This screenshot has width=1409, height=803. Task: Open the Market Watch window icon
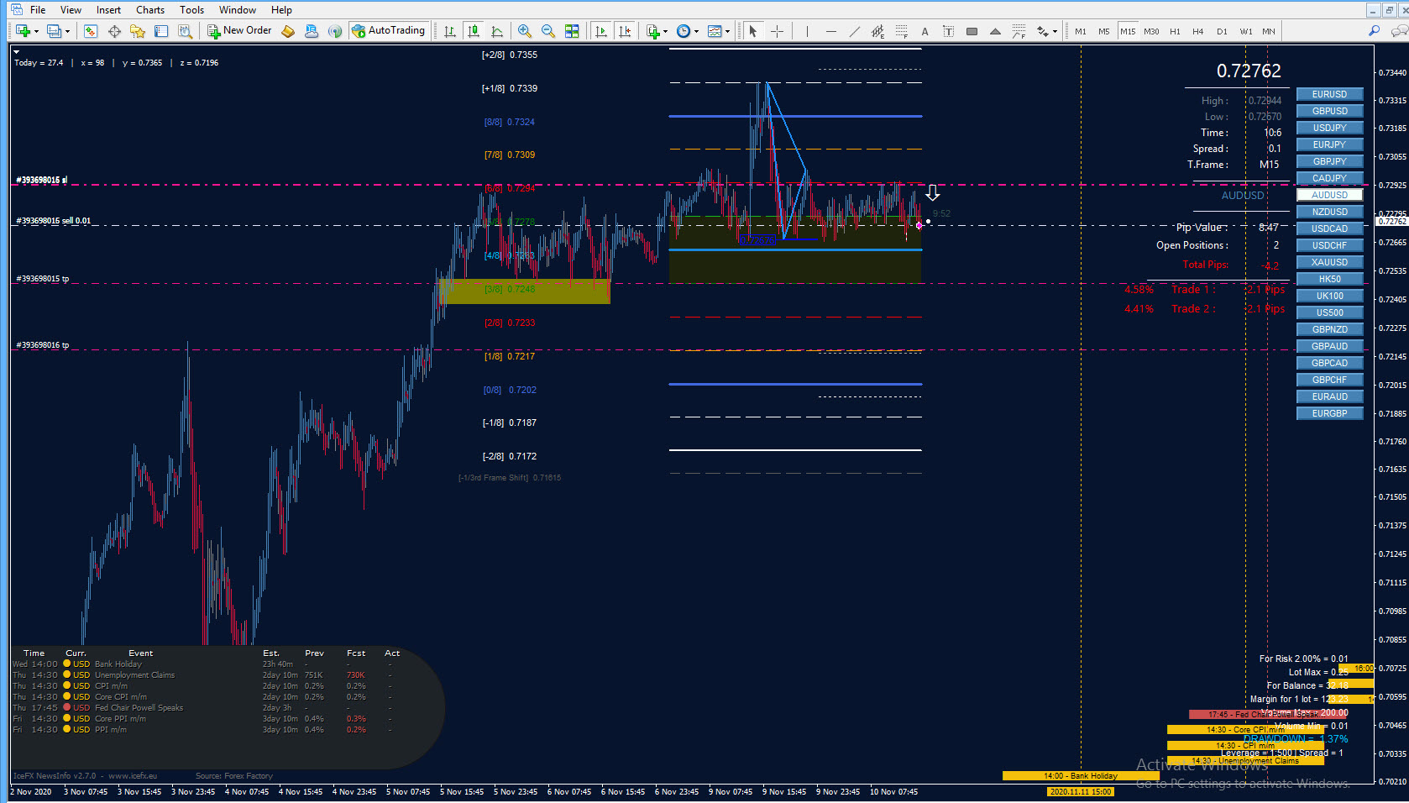click(91, 31)
